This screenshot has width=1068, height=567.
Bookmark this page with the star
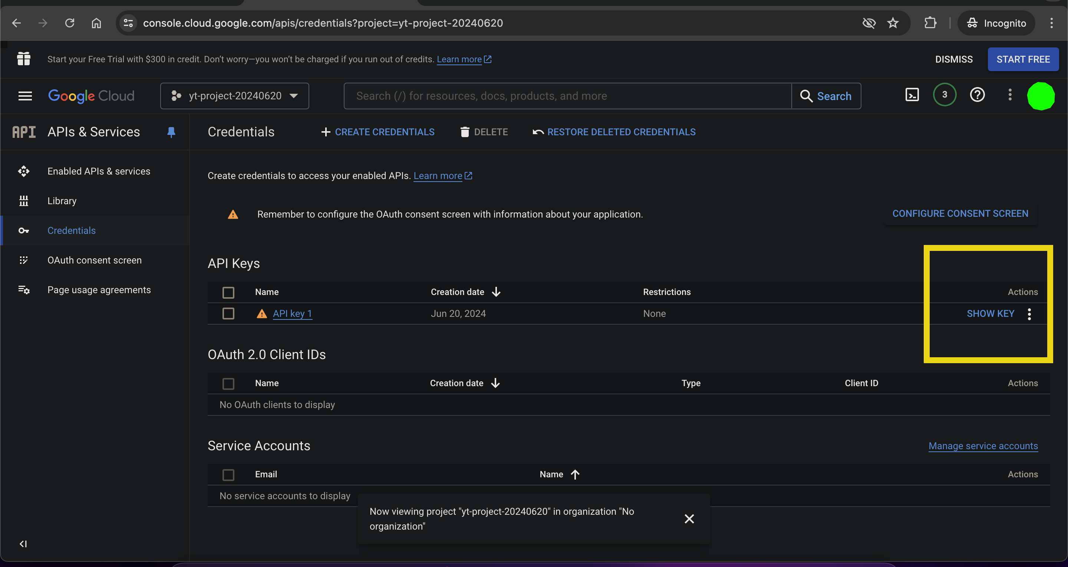point(893,23)
